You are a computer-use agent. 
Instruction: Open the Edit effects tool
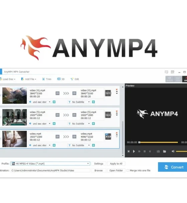[74, 79]
